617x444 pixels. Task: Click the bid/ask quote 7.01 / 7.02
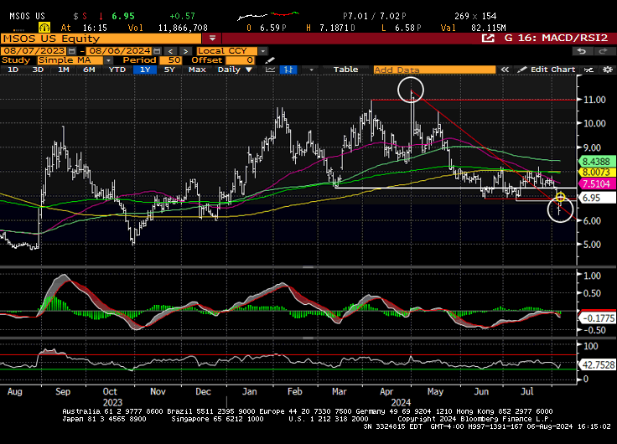click(x=374, y=16)
